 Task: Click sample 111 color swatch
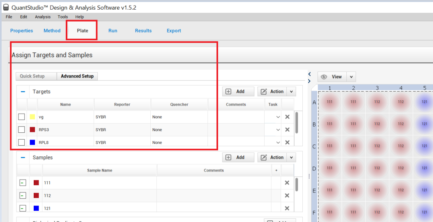point(36,183)
